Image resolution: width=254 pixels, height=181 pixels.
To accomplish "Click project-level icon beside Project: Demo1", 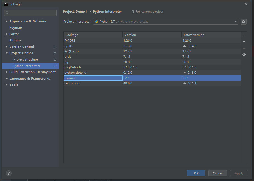I will point(55,53).
